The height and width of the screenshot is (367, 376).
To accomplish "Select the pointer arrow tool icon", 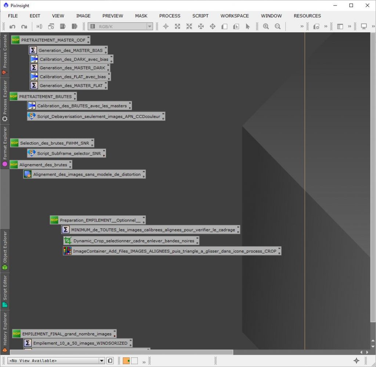I will [248, 26].
